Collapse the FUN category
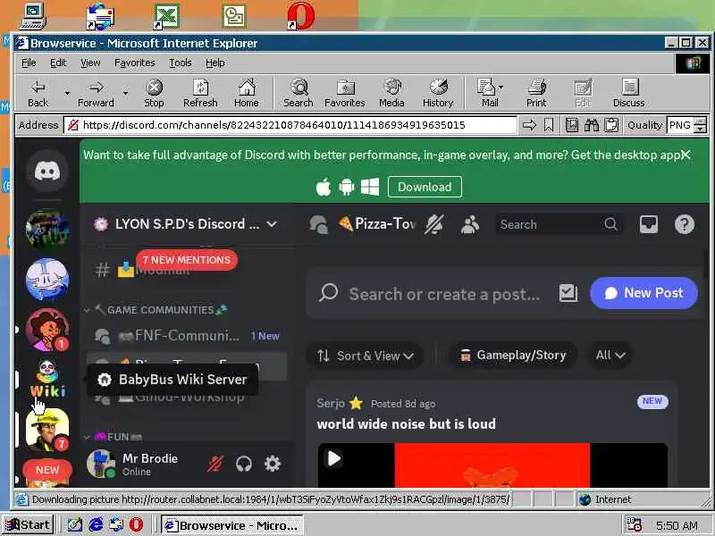Image resolution: width=715 pixels, height=536 pixels. [114, 437]
